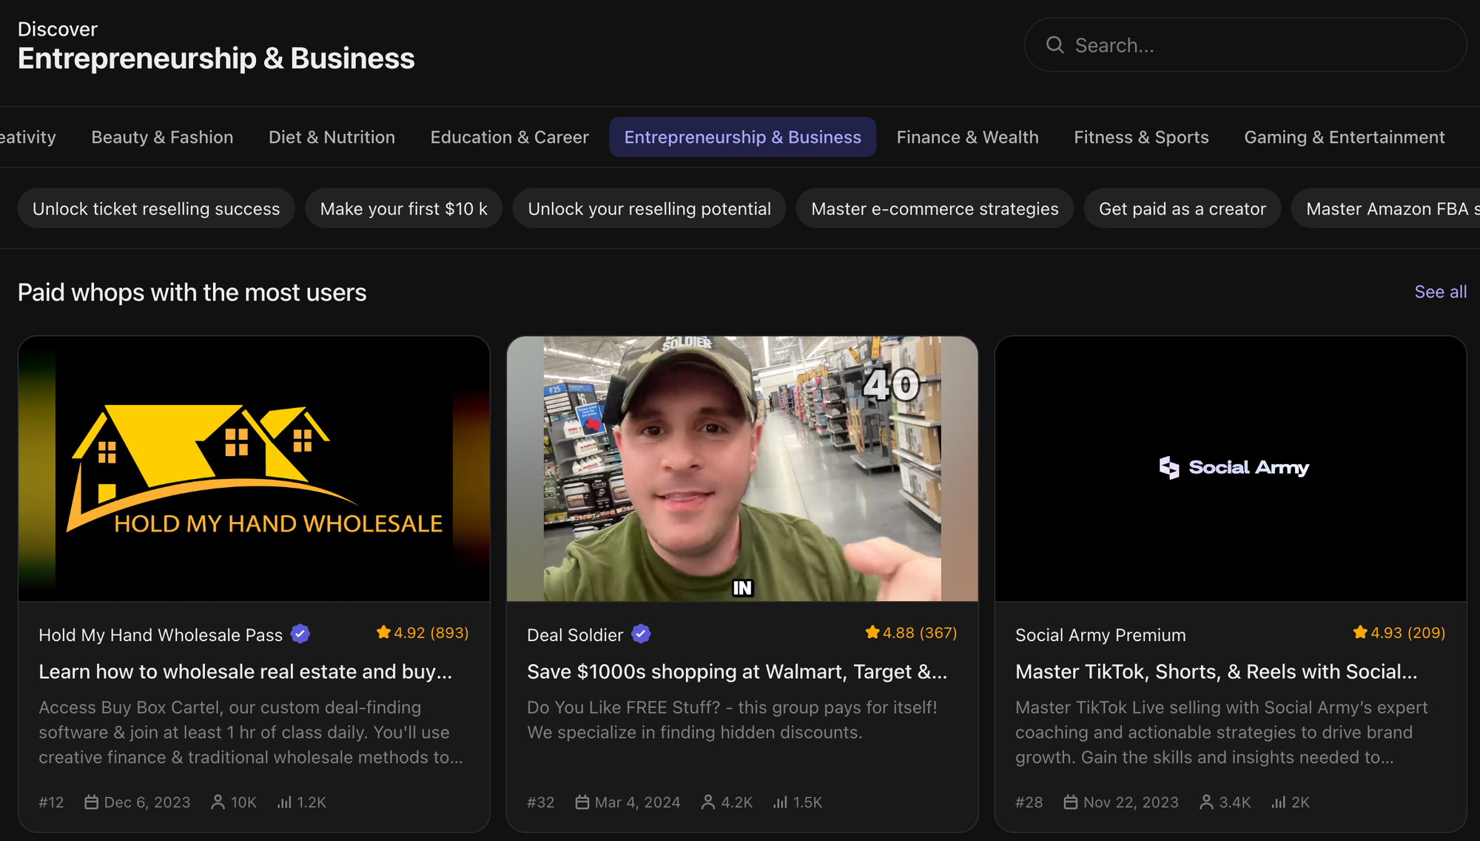The height and width of the screenshot is (841, 1480).
Task: Click members icon beside 4.2K
Action: point(708,802)
